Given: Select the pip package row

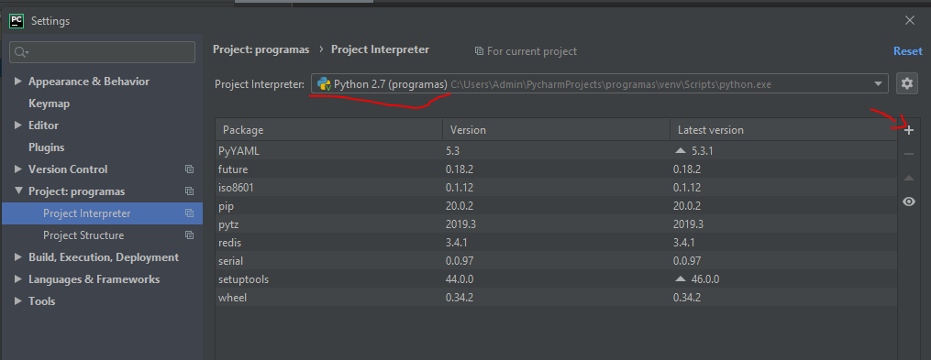Looking at the screenshot, I should (x=556, y=206).
